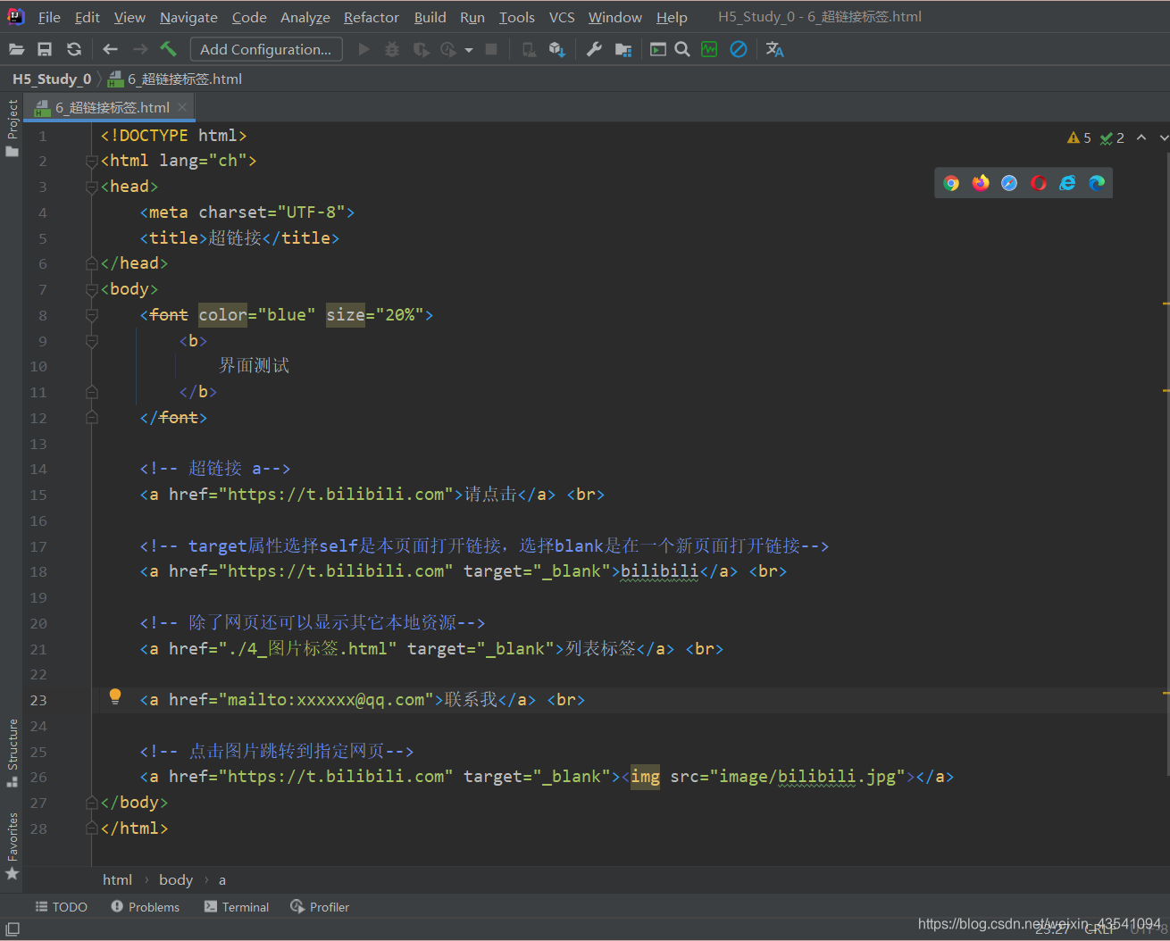Open page in Edge browser icon
Screen dimensions: 1170x941
point(1097,183)
